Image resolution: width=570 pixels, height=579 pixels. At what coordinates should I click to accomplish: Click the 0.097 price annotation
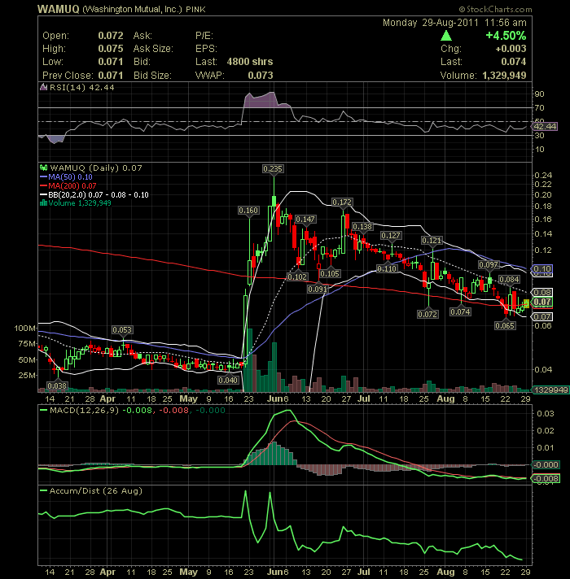click(489, 265)
